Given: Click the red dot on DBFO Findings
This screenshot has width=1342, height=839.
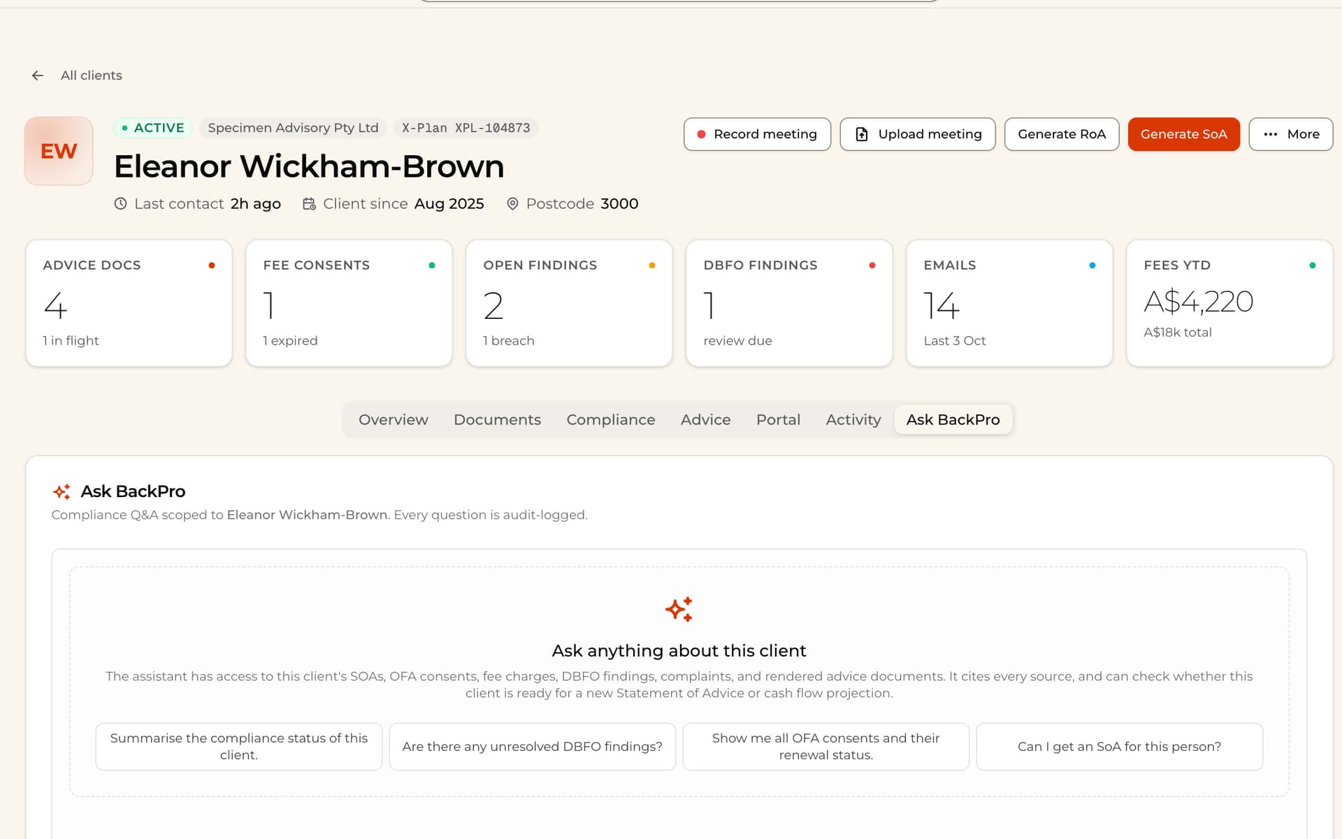Looking at the screenshot, I should coord(872,266).
